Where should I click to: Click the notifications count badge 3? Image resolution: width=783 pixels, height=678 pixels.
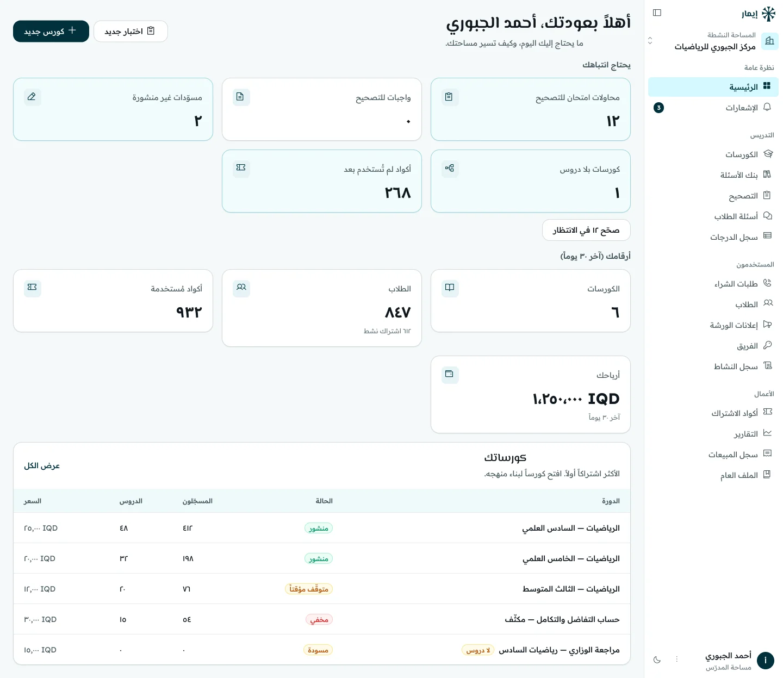click(658, 108)
